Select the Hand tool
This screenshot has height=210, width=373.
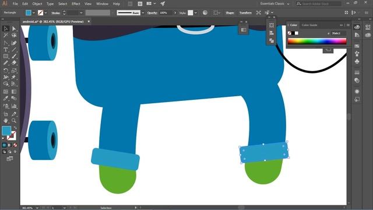coord(6,121)
